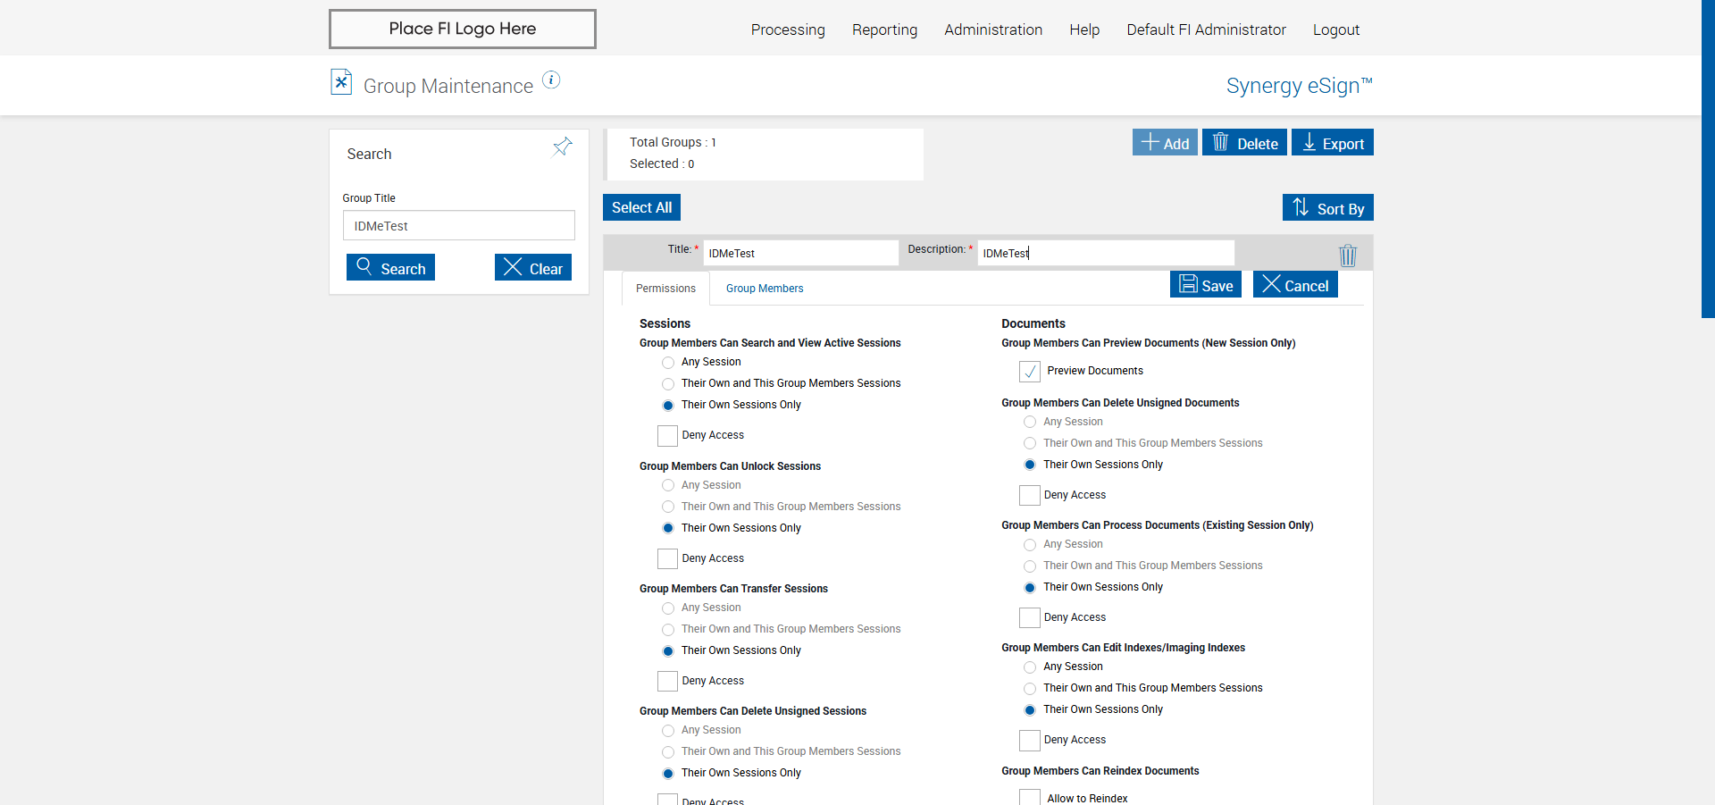Click the info icon beside Group Maintenance
1715x805 pixels.
tap(552, 80)
